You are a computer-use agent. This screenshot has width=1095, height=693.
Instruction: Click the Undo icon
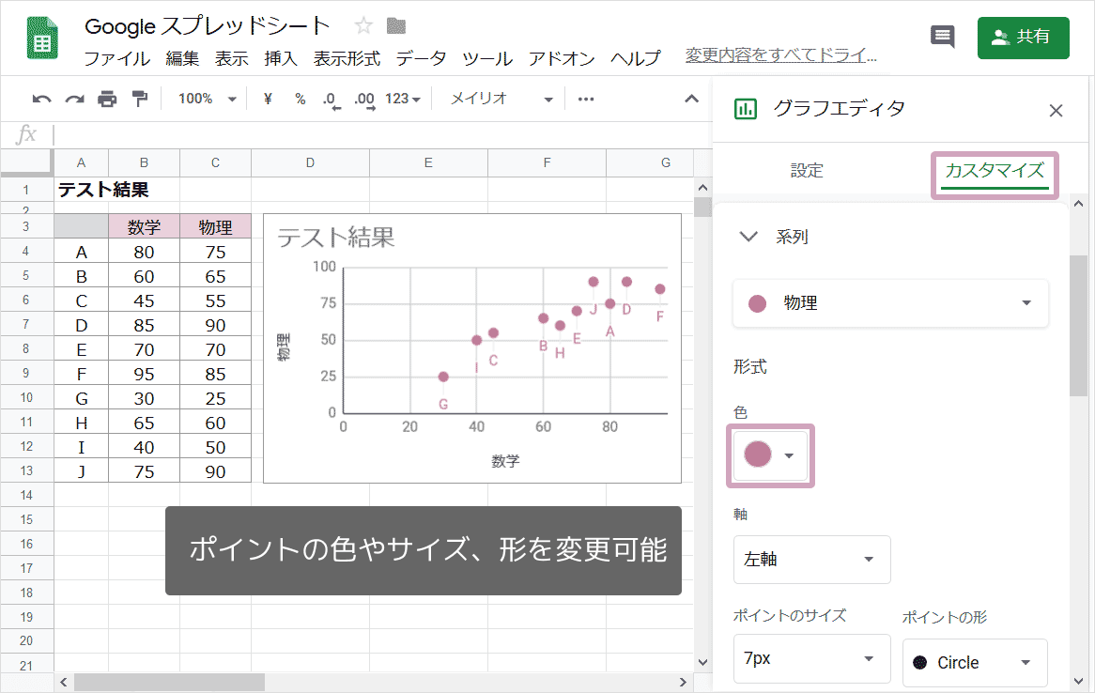pyautogui.click(x=41, y=99)
